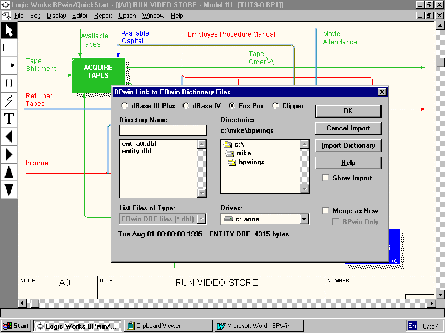This screenshot has height=333, width=445.
Task: Click diagram scroll up arrow
Action: point(440,26)
